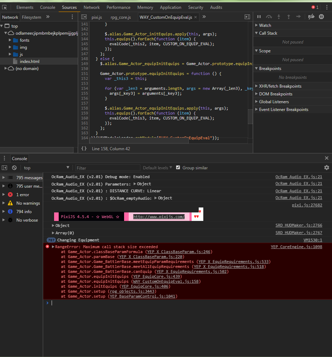This screenshot has height=357, width=332.
Task: Toggle deactivate breakpoints icon
Action: coord(311,17)
